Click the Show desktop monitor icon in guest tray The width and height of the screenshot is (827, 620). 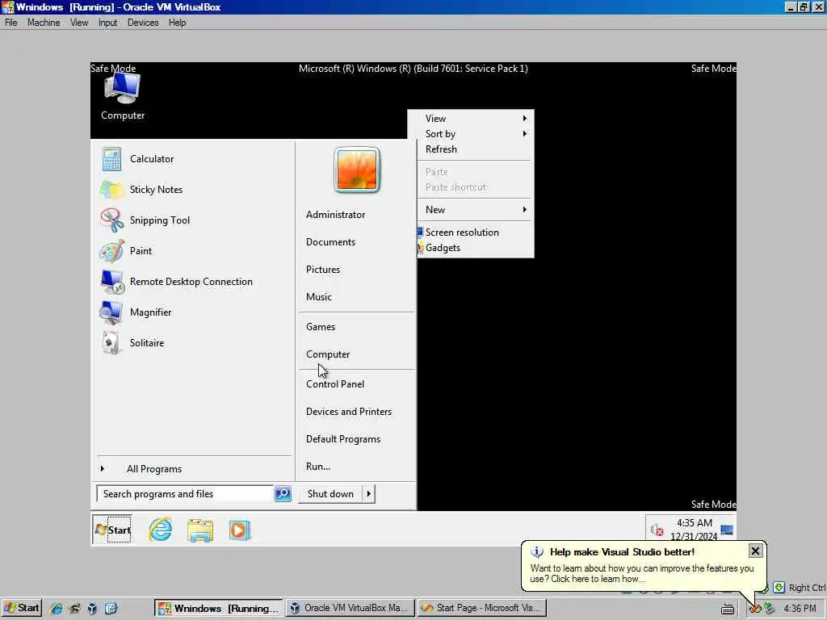727,530
